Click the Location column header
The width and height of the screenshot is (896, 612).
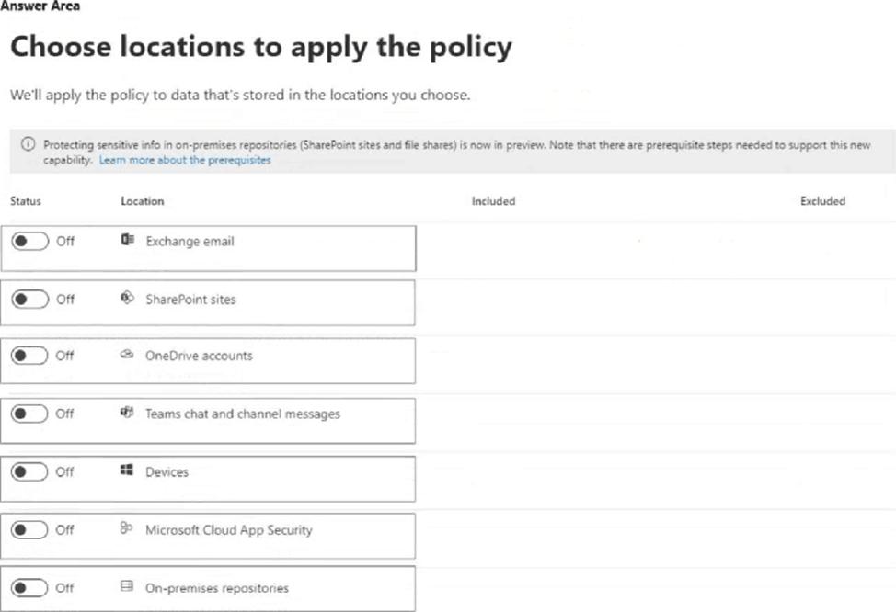(x=143, y=201)
